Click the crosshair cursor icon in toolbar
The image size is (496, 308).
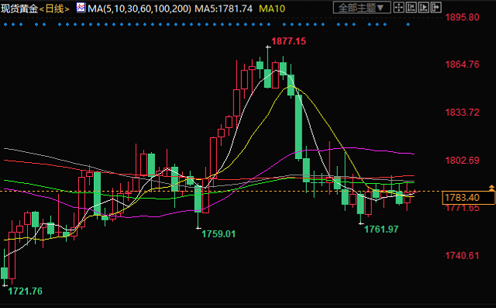[x=398, y=8]
